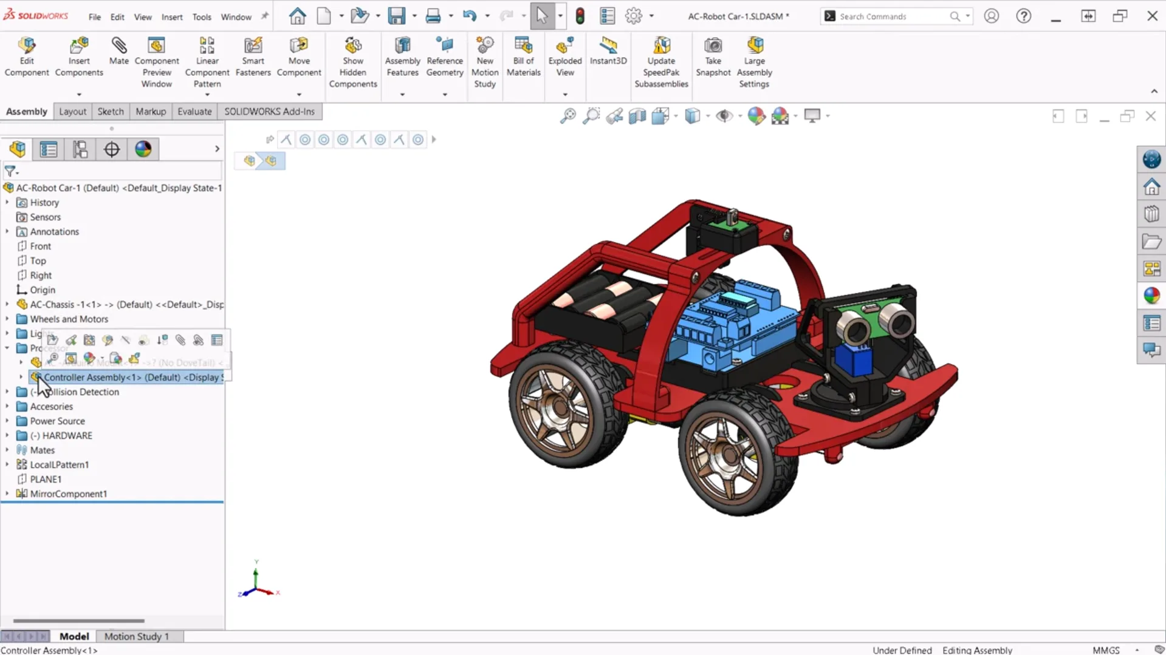Switch to Motion Study 1 tab

point(136,636)
